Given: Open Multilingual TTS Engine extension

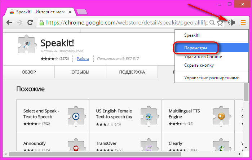Looking at the screenshot, I should 184,114.
